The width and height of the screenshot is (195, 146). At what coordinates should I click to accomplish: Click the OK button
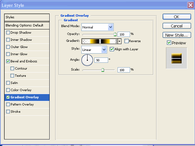(x=177, y=17)
